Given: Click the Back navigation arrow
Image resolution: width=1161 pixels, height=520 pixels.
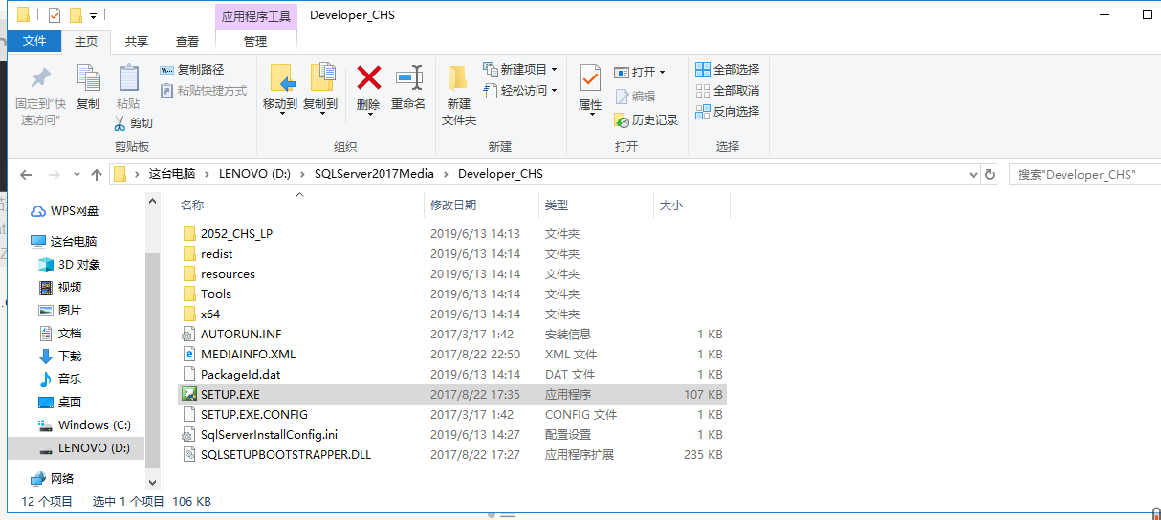Looking at the screenshot, I should click(26, 175).
